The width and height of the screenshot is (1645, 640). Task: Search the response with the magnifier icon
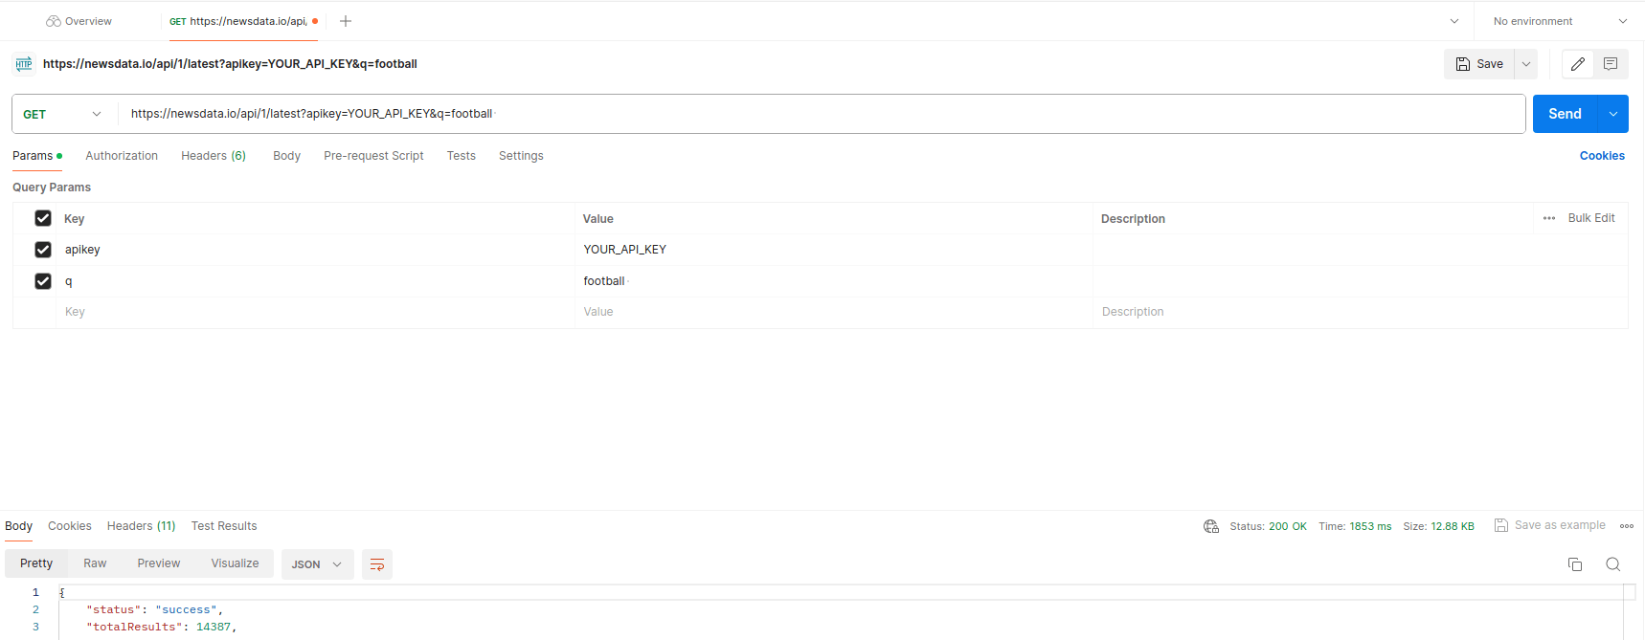pos(1613,564)
